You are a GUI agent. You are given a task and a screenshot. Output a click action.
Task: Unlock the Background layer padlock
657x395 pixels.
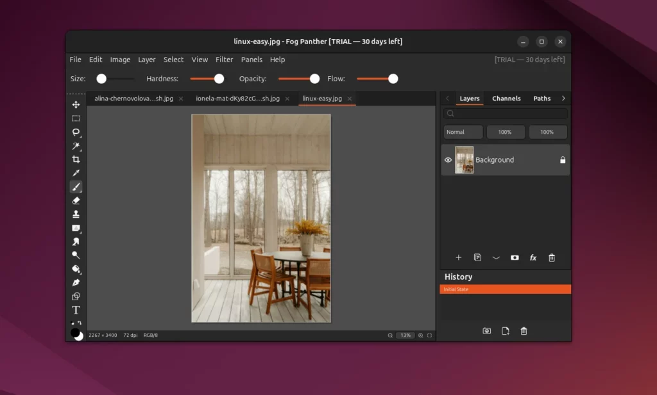[562, 160]
